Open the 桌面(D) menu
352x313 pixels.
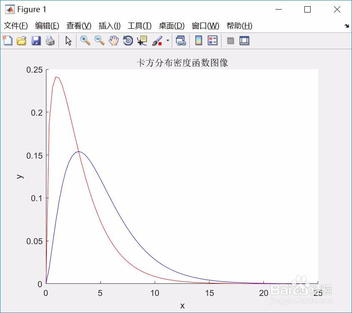(x=171, y=26)
